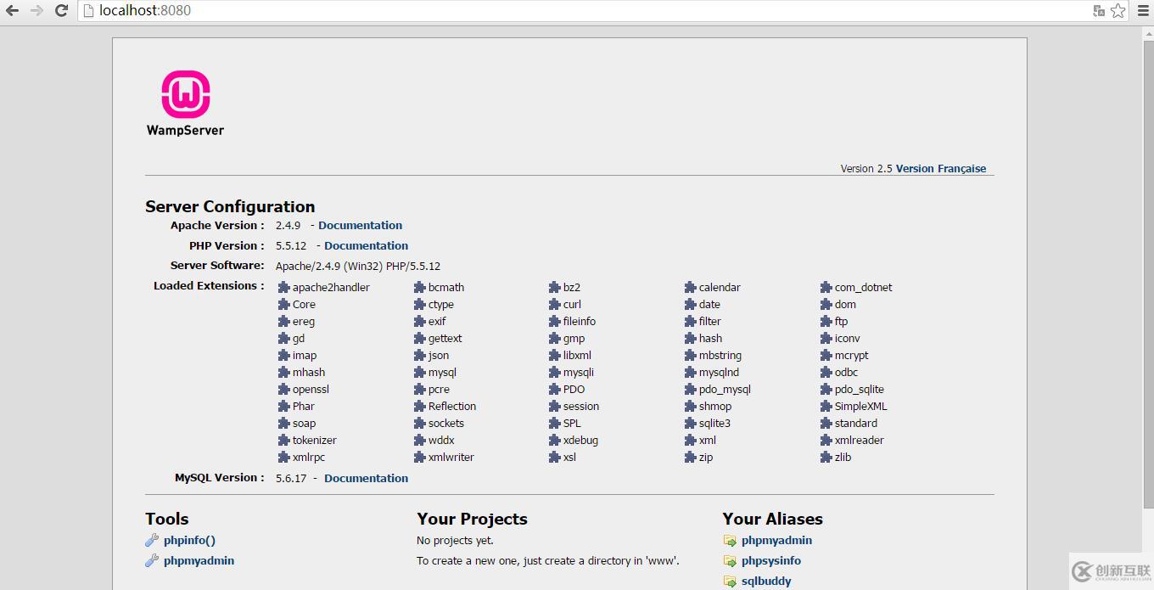Image resolution: width=1154 pixels, height=590 pixels.
Task: Open Apache Documentation link
Action: coord(361,226)
